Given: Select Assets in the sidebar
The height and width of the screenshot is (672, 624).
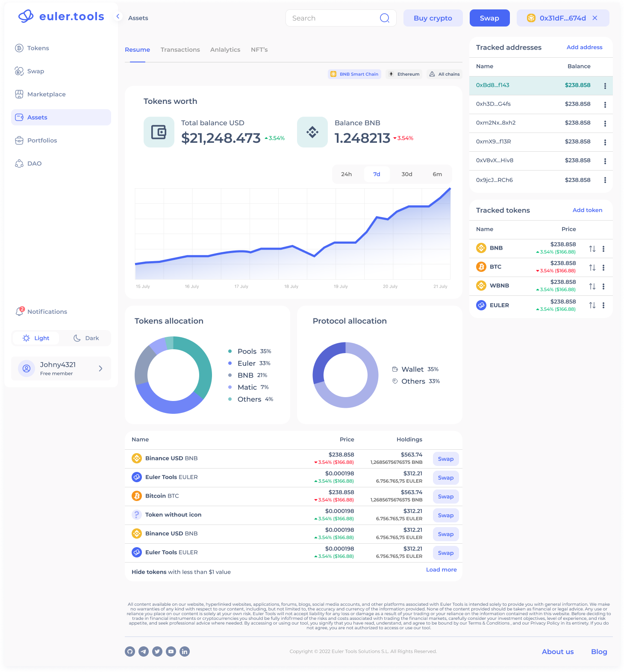Looking at the screenshot, I should point(61,117).
